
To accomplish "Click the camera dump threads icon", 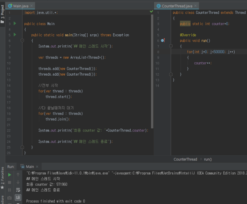I will (x=10, y=198).
